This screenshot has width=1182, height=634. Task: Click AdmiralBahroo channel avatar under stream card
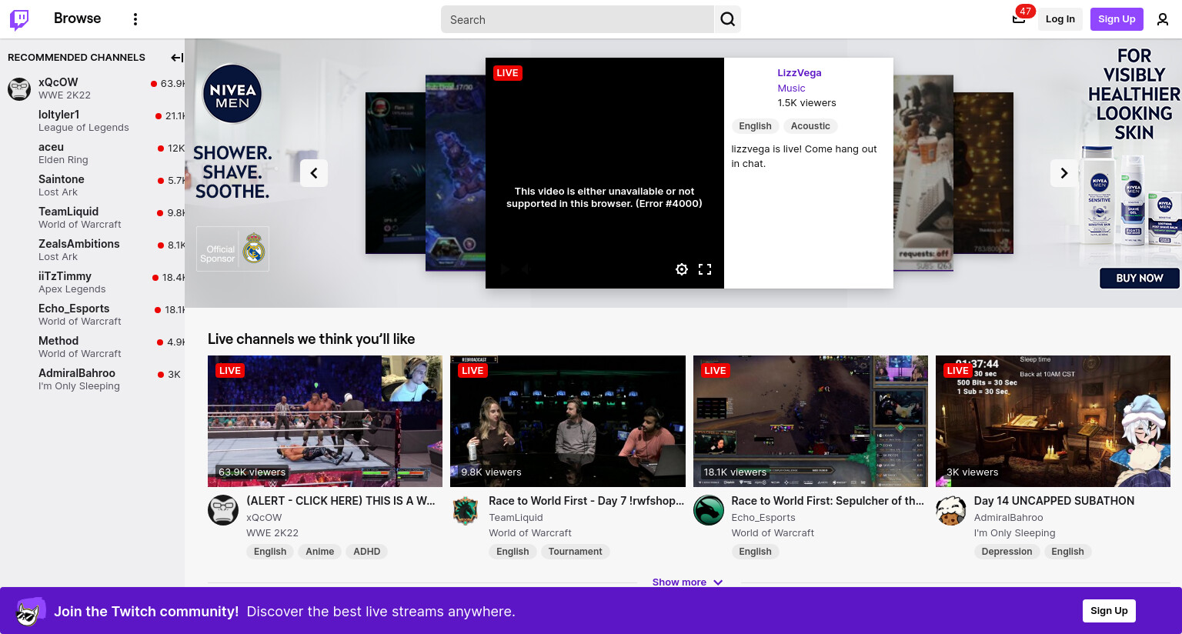951,510
